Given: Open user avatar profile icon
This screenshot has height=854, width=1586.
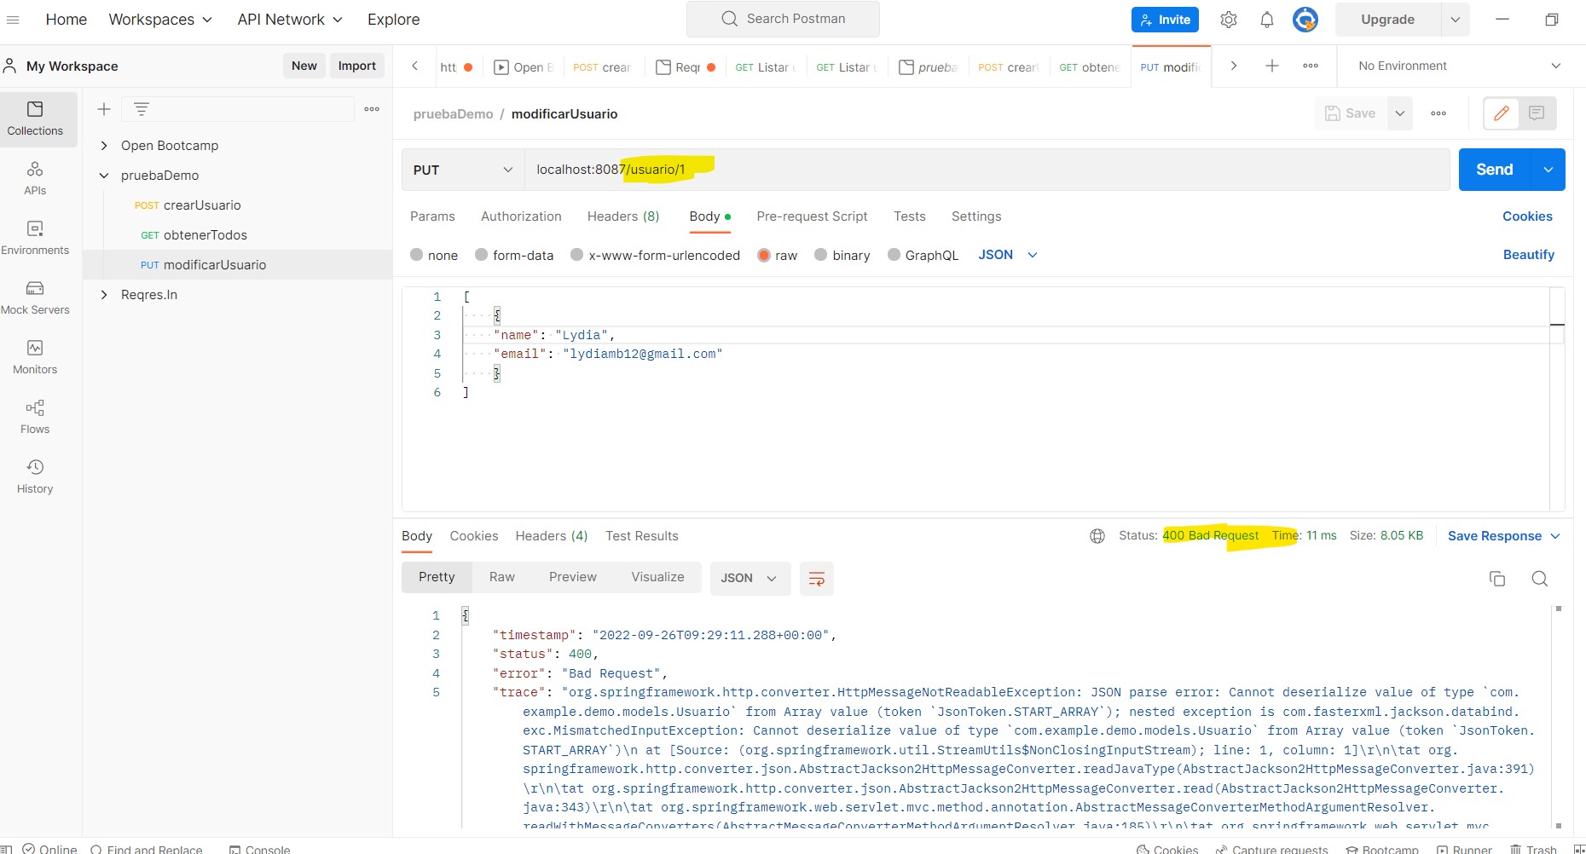Looking at the screenshot, I should coord(1305,20).
